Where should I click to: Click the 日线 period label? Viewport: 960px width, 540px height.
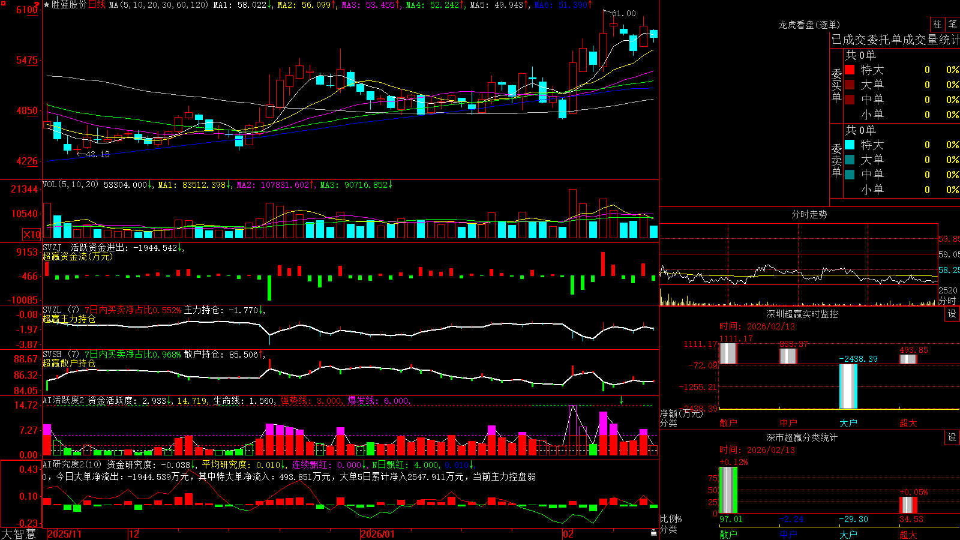(x=97, y=5)
